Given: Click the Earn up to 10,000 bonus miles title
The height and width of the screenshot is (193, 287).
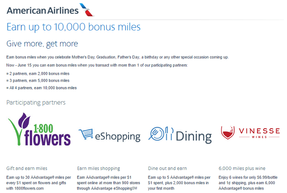Looking at the screenshot, I should [74, 27].
